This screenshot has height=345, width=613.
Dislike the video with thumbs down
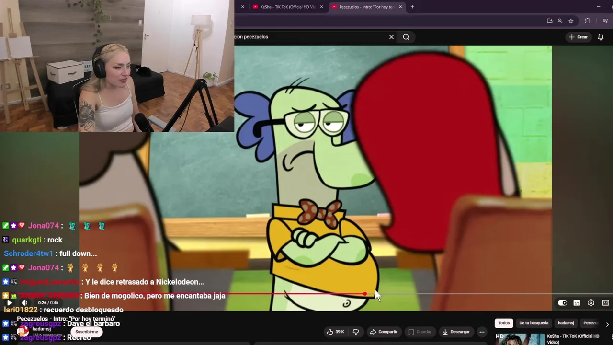coord(355,332)
